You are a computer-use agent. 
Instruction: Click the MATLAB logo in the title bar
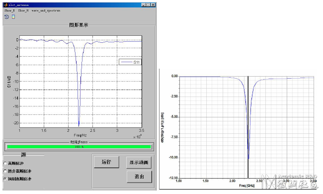(x=6, y=5)
